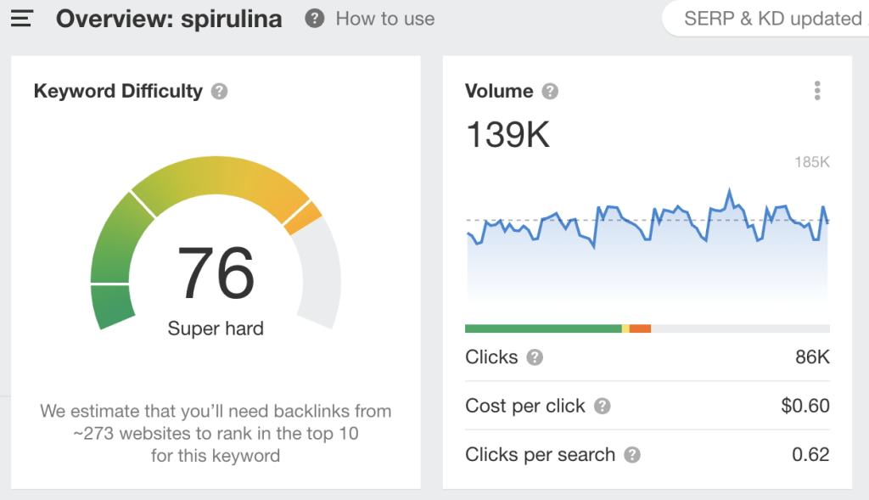Open the Volume card three-dot menu
The image size is (869, 500).
pos(817,90)
